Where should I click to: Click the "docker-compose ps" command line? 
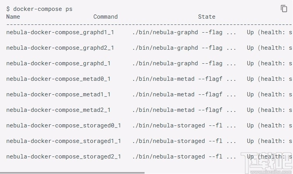(x=39, y=9)
